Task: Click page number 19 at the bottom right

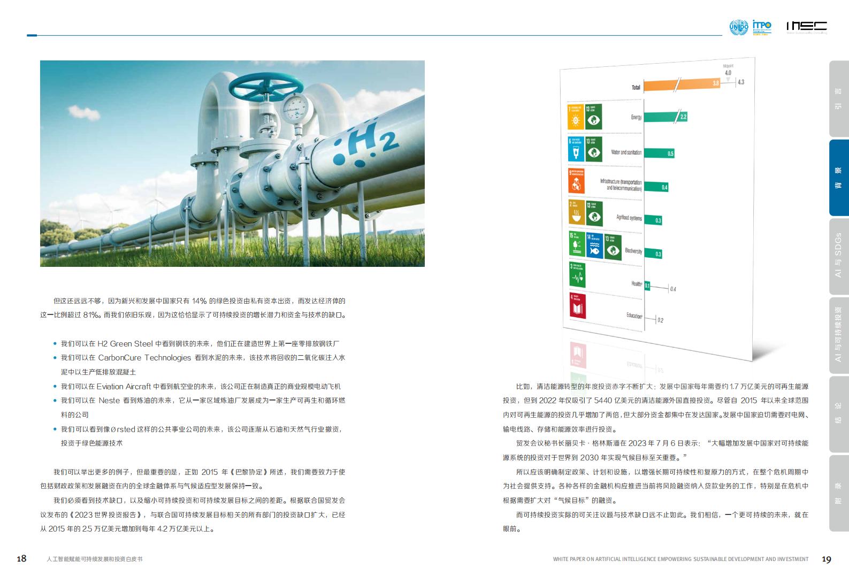Action: pyautogui.click(x=826, y=559)
